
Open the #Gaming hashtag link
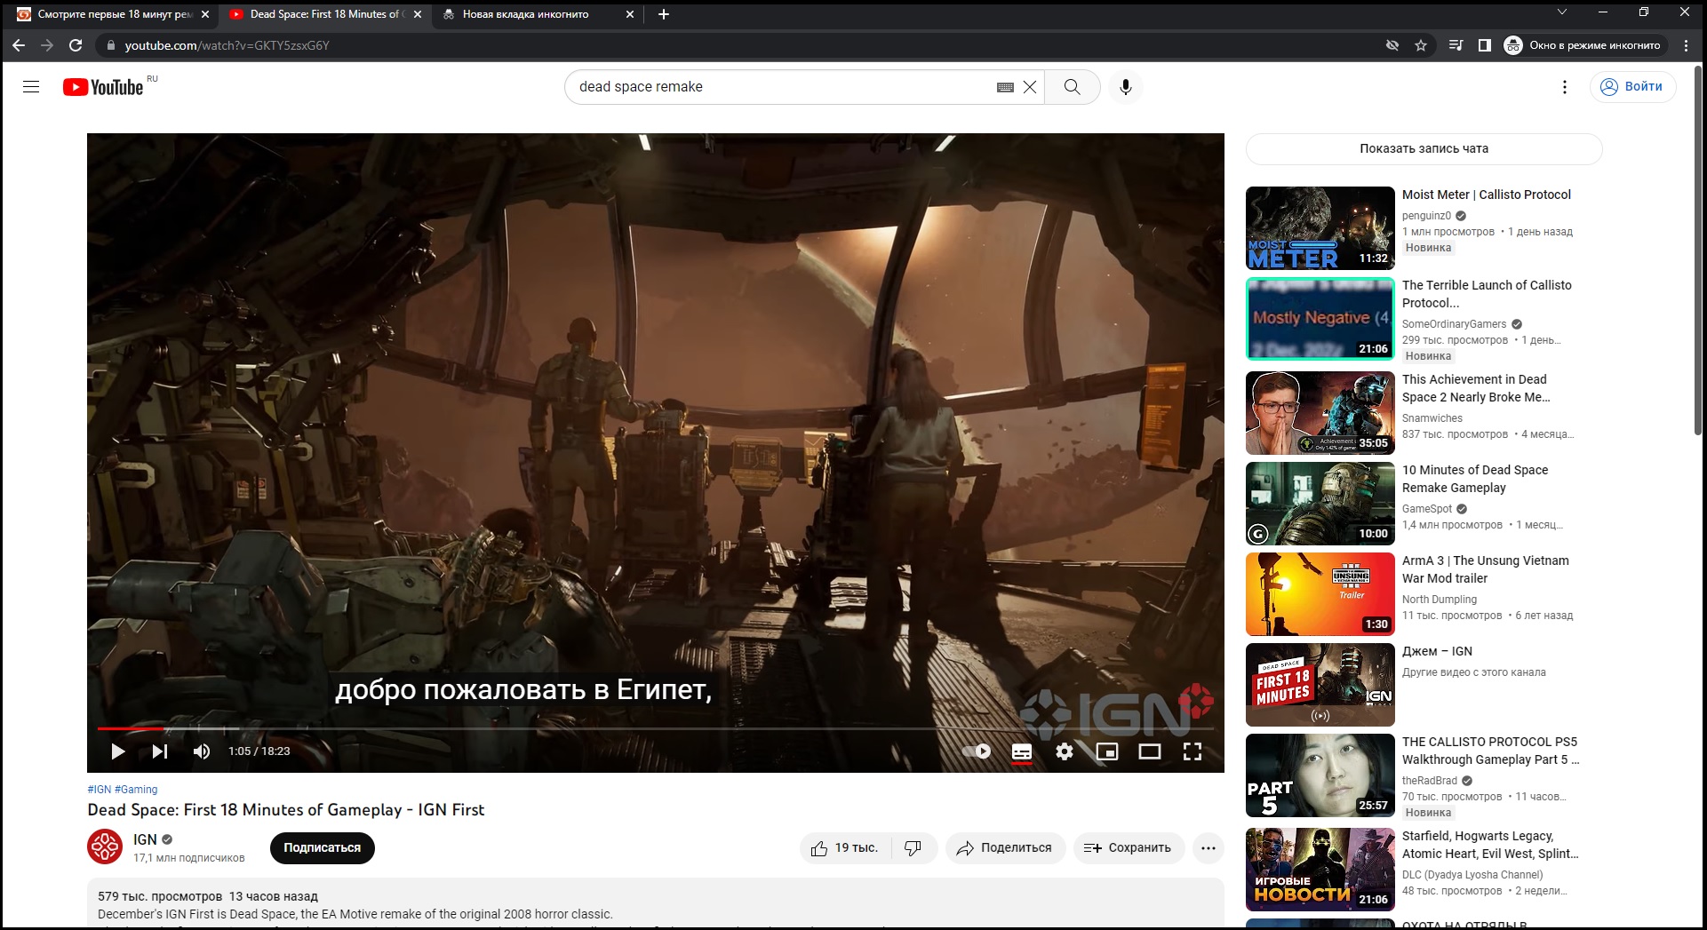tap(136, 790)
